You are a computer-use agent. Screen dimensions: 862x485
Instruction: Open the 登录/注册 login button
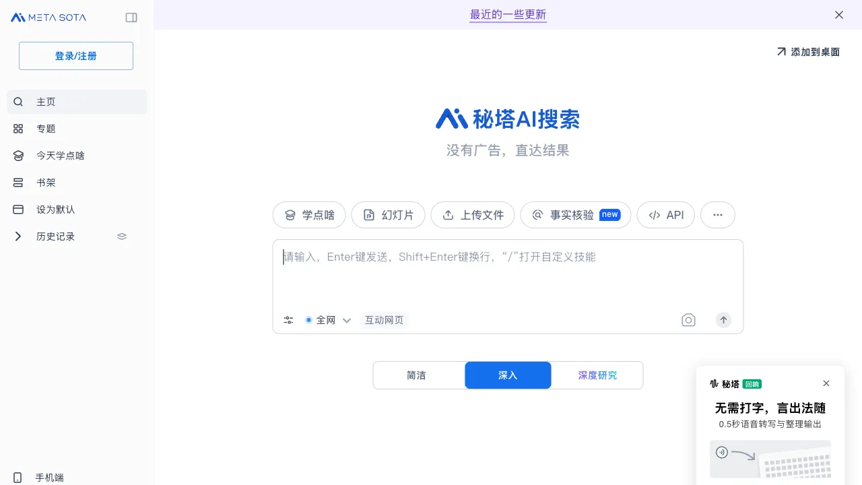click(x=76, y=56)
